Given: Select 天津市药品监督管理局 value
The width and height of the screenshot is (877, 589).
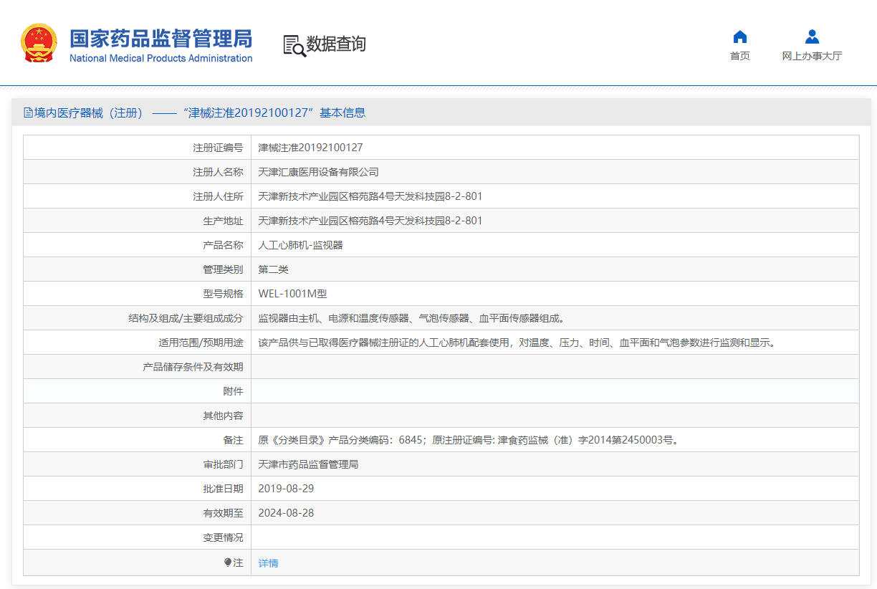Looking at the screenshot, I should [309, 464].
